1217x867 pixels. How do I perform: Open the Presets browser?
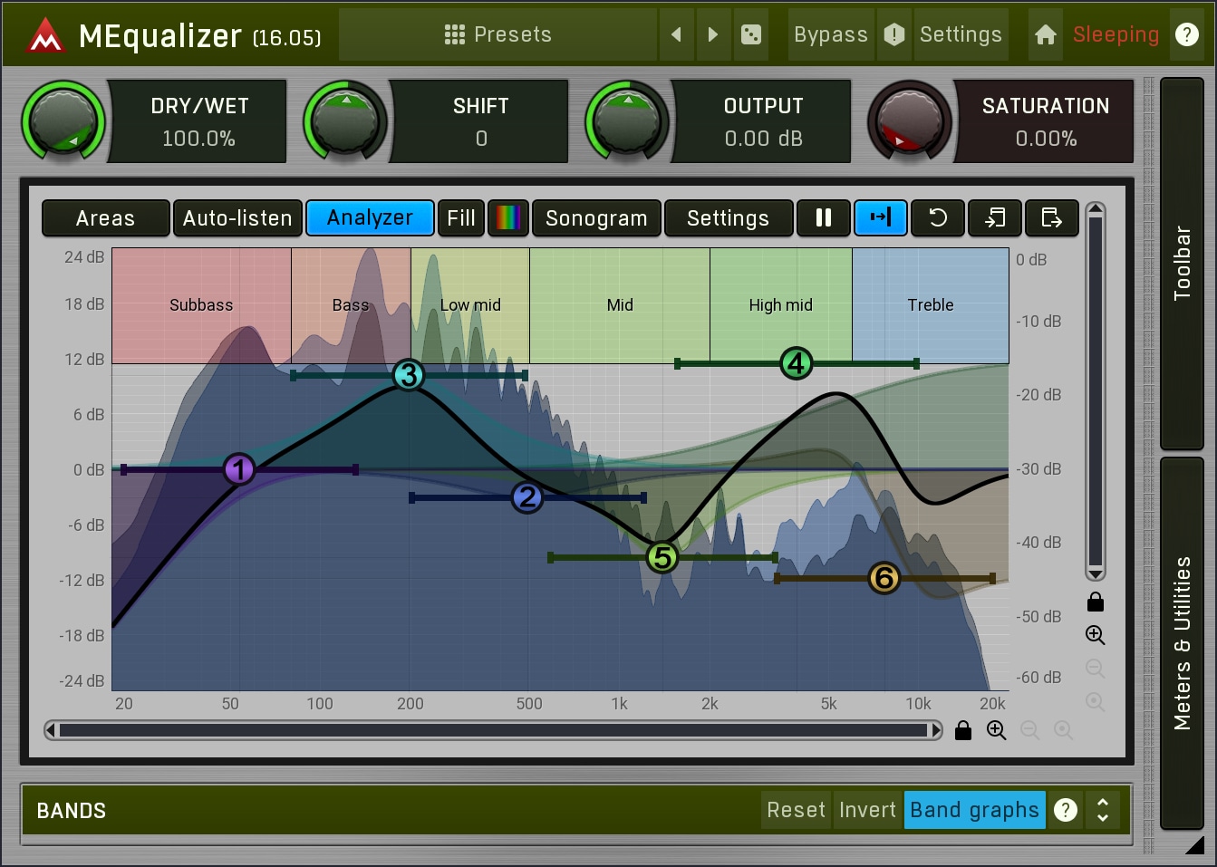[x=497, y=34]
